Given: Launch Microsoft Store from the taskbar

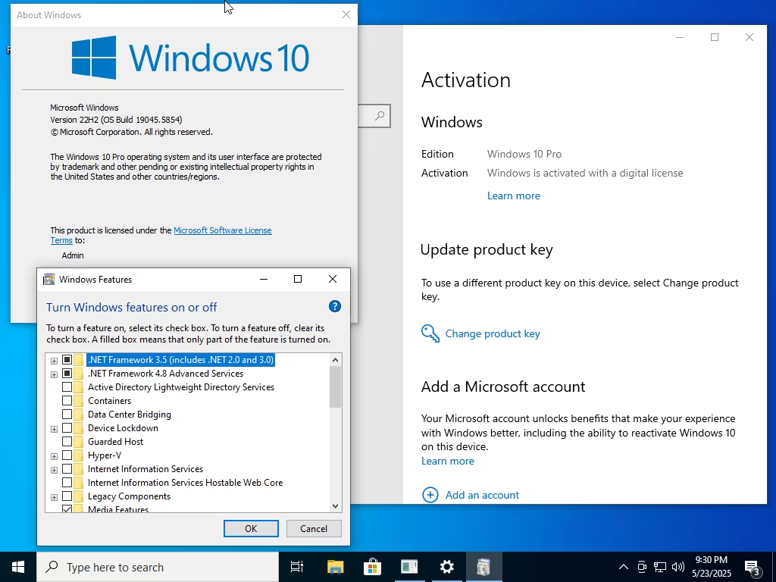Looking at the screenshot, I should coord(372,567).
